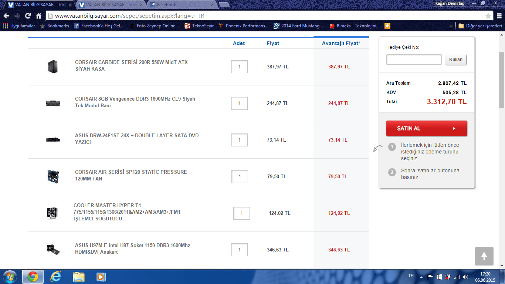Screen dimensions: 505x284
Task: Open the 2014 Ford Mustang bookmark
Action: pos(299,26)
